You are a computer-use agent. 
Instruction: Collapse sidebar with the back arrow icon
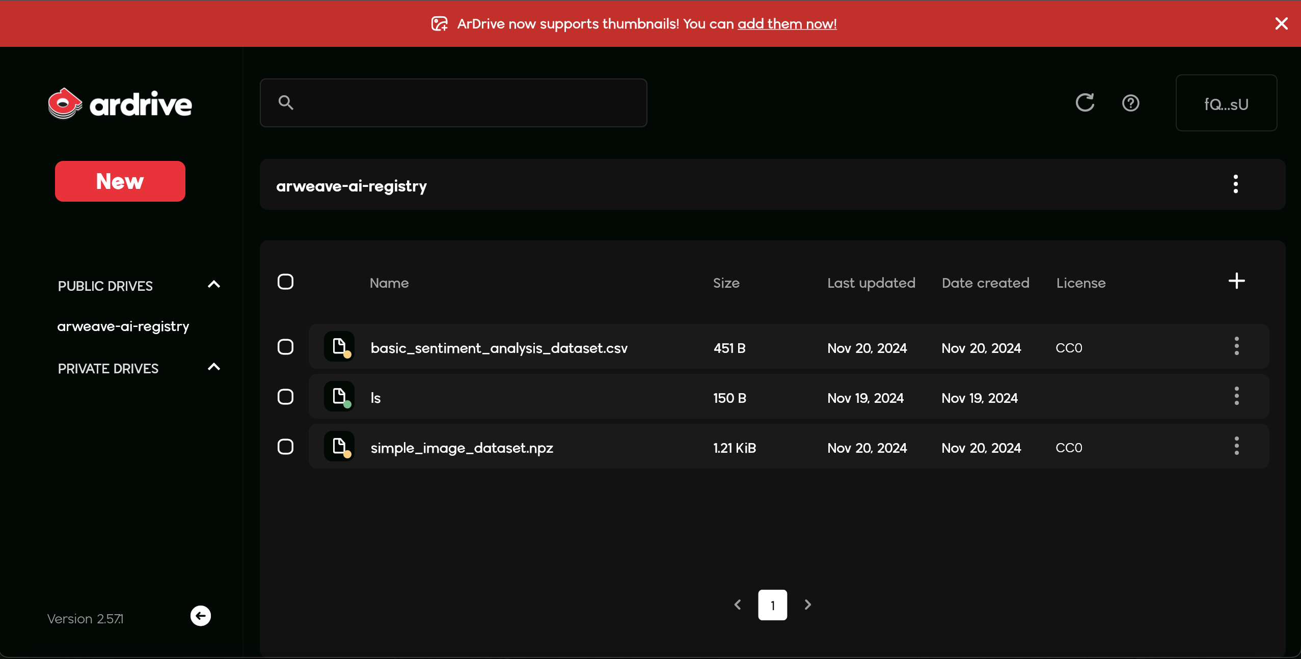201,616
